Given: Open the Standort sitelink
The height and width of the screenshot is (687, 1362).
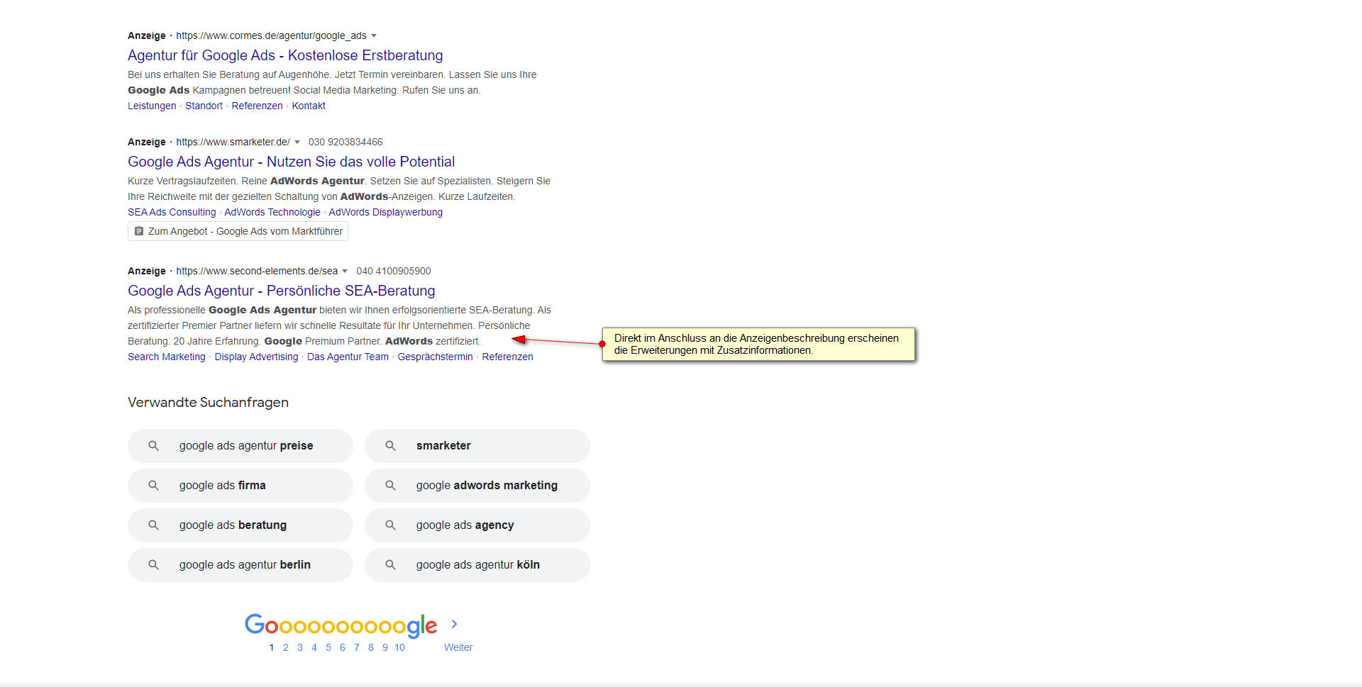Looking at the screenshot, I should (x=204, y=106).
